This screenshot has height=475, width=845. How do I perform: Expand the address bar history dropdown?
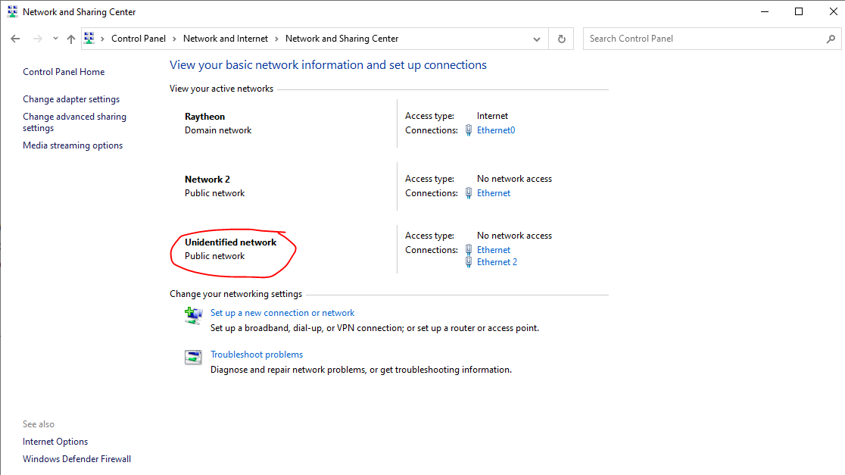click(x=537, y=39)
